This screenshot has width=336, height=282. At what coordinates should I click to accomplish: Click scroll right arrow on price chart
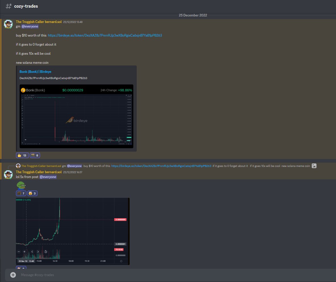tap(38, 252)
